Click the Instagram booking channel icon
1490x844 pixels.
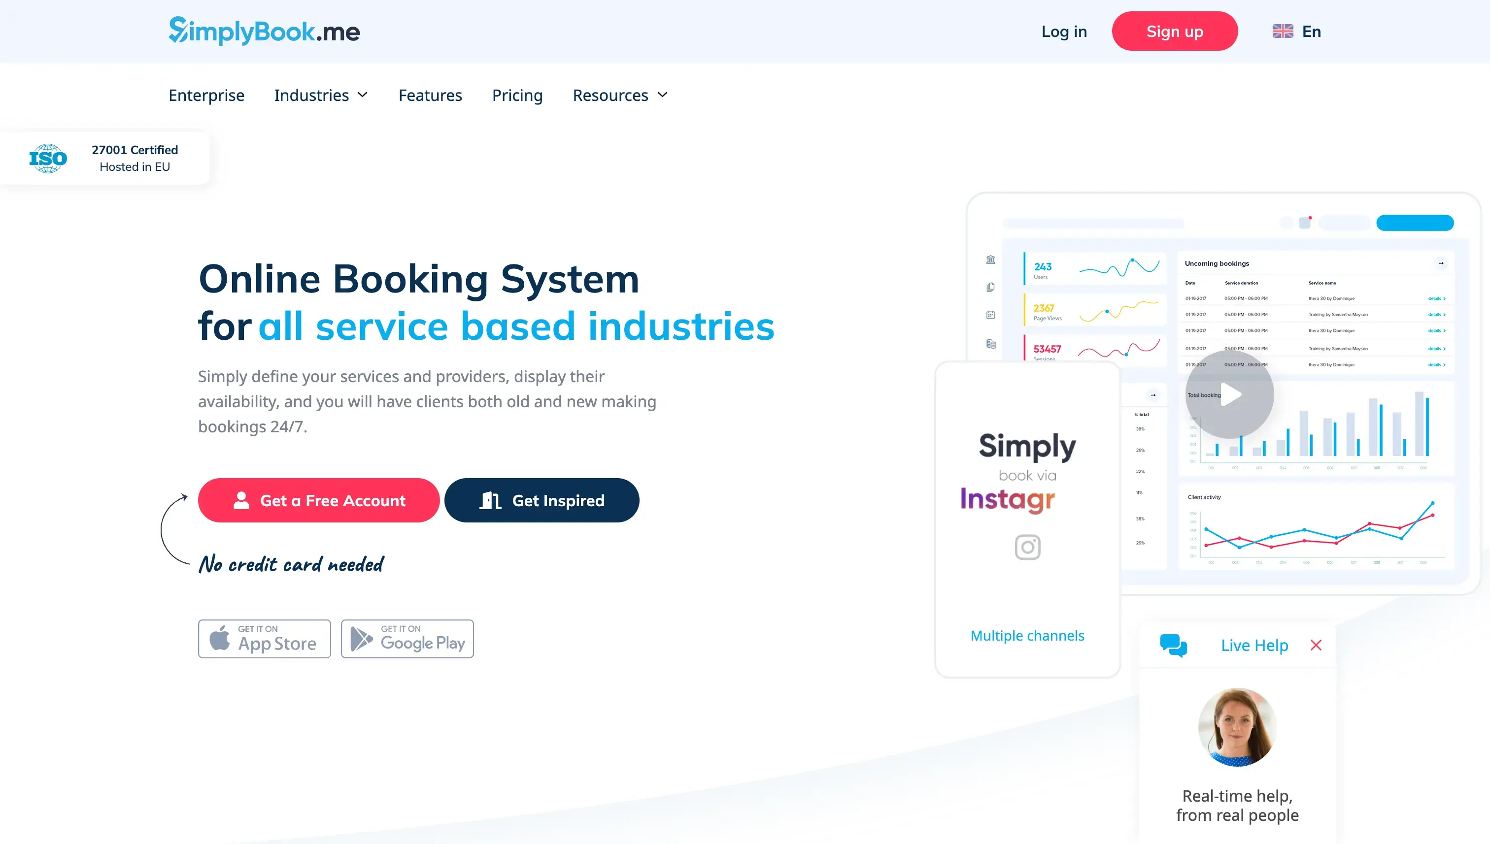1027,546
